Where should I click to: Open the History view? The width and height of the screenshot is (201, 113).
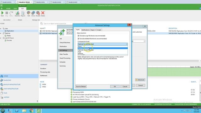pos(19,97)
